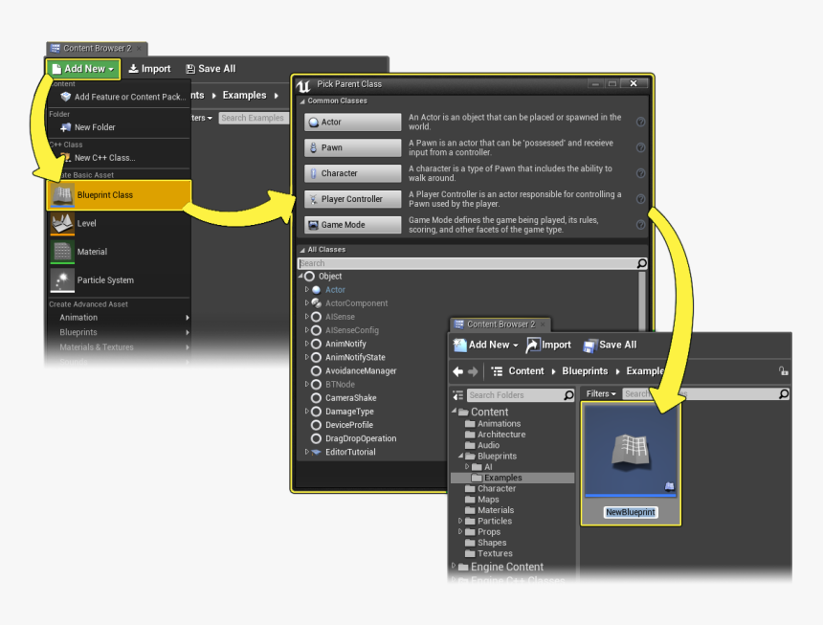Click the Save All disk icon above the folder tree
823x625 pixels.
589,346
